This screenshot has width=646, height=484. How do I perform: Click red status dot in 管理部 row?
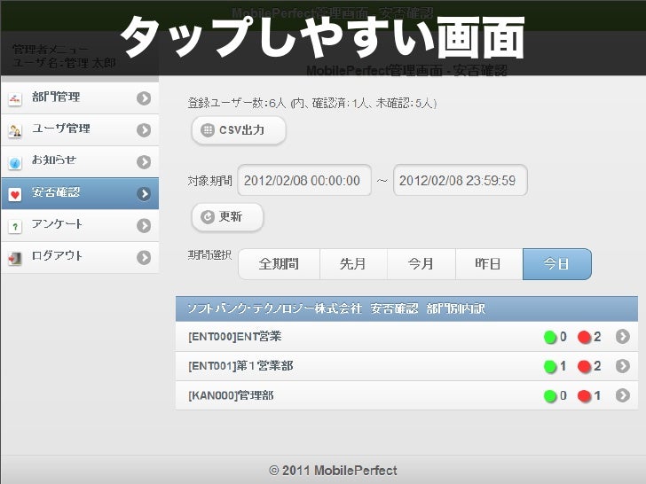click(x=584, y=396)
